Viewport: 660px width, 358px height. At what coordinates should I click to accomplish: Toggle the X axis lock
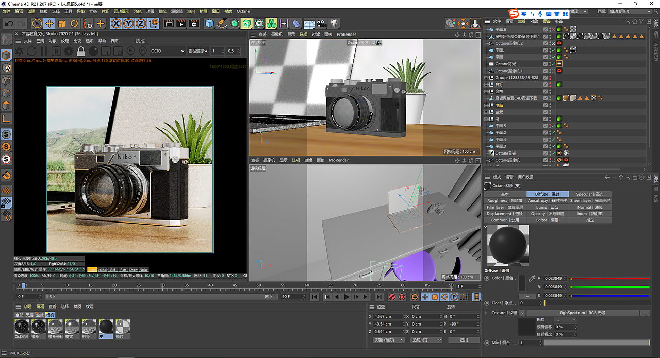pyautogui.click(x=117, y=23)
